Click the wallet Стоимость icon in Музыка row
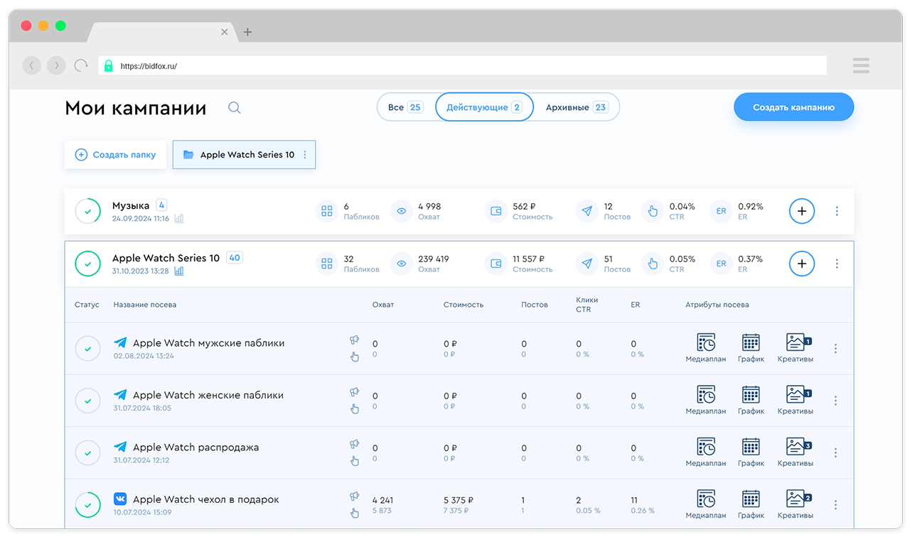Viewport: 910px width, 537px height. tap(496, 211)
